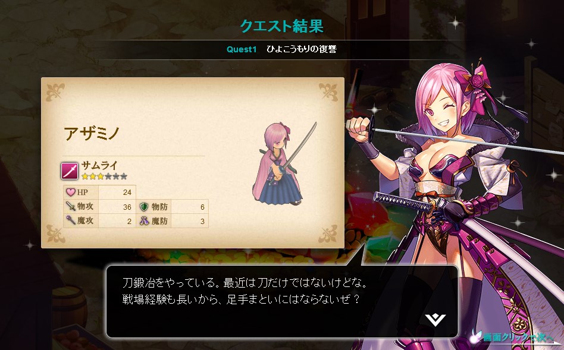Click the クエスト結果 title heading

pos(281,26)
